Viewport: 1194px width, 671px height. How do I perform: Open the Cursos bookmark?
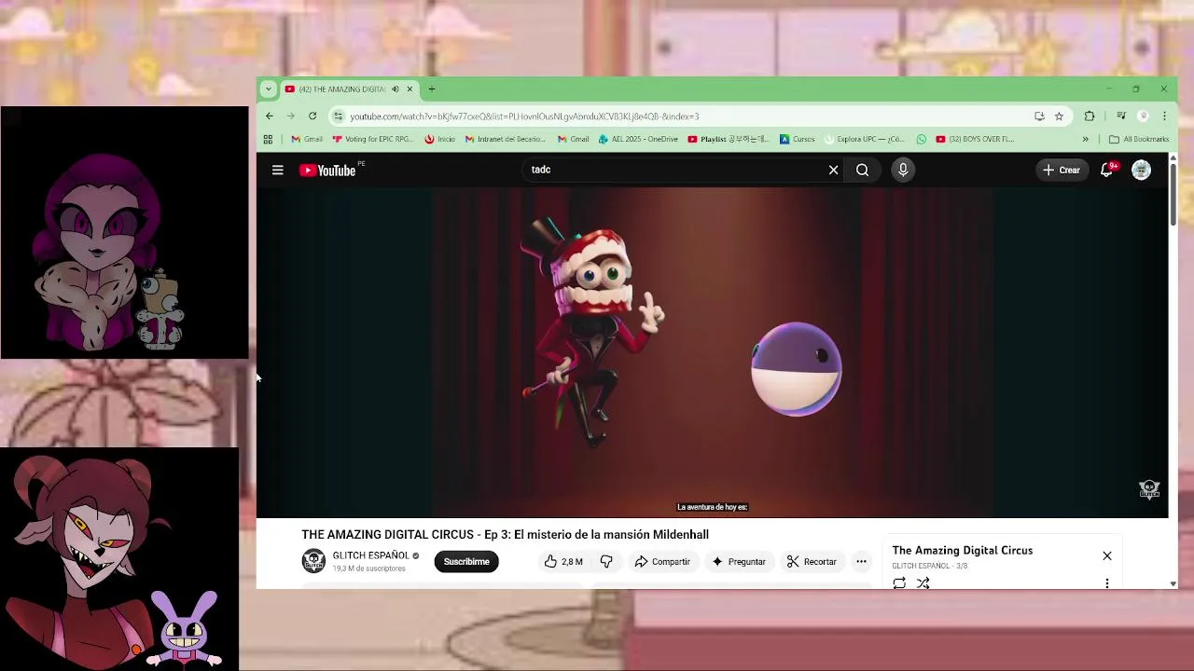pos(797,139)
